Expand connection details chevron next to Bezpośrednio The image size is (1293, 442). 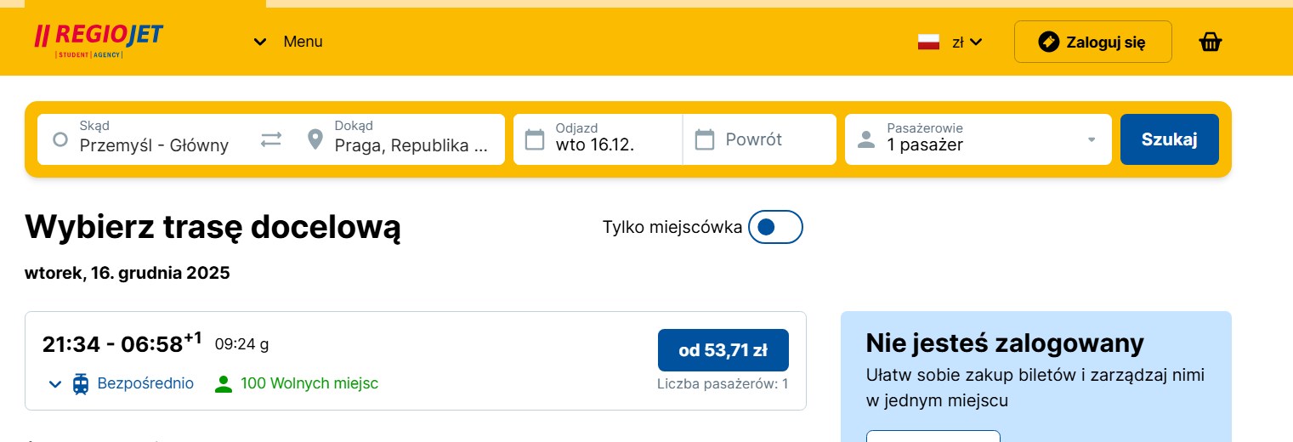pos(55,384)
